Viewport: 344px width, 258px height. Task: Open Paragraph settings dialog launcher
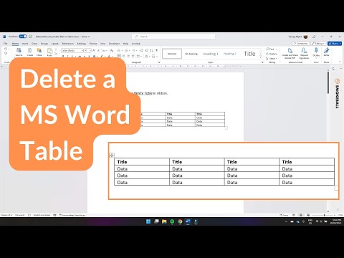pos(159,62)
